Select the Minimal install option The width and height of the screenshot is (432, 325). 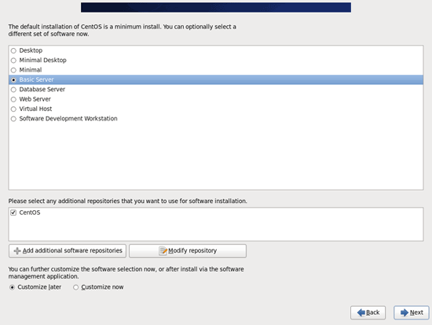pyautogui.click(x=13, y=70)
